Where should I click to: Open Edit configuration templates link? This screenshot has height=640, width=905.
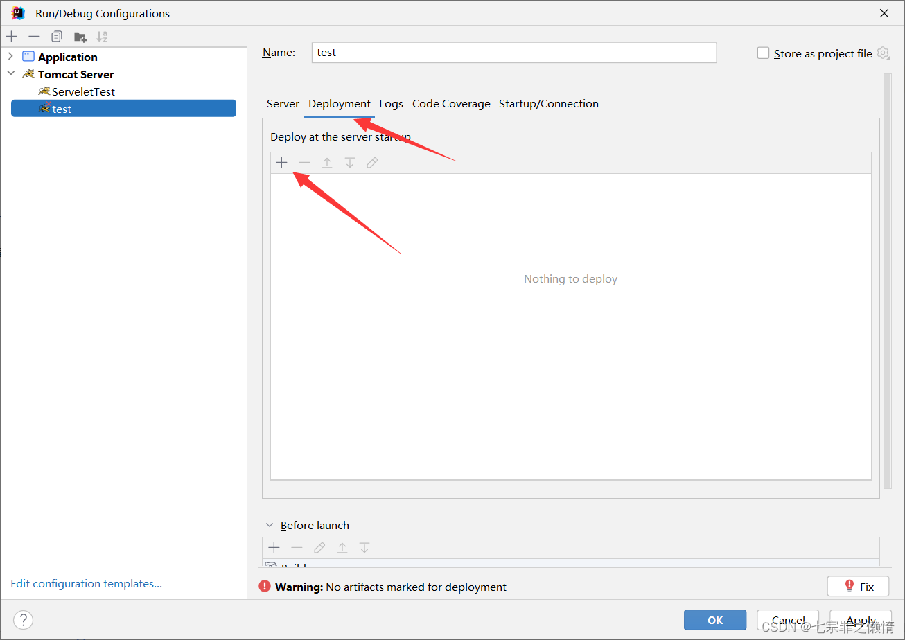coord(87,584)
